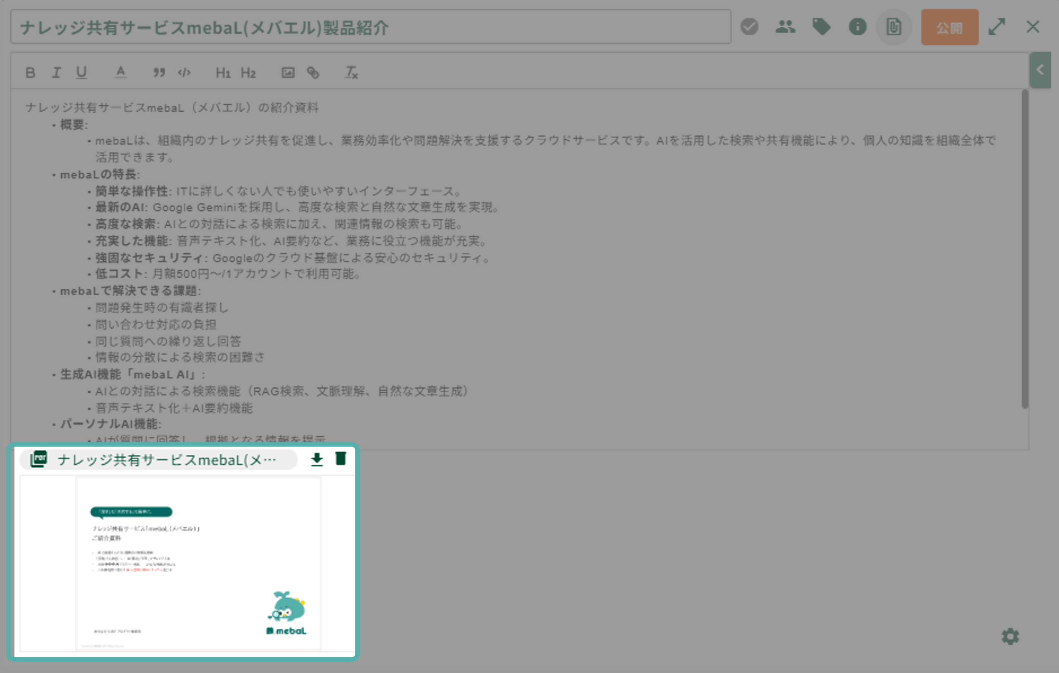
Task: Close the editor dialog
Action: (x=1033, y=27)
